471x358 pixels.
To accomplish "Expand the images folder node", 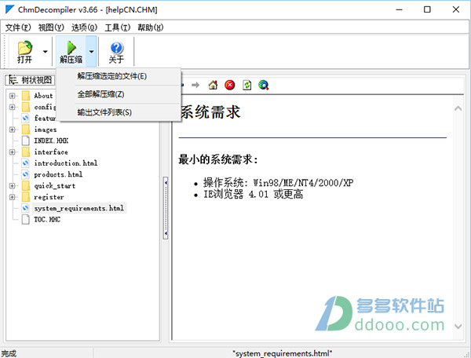I will pyautogui.click(x=12, y=130).
